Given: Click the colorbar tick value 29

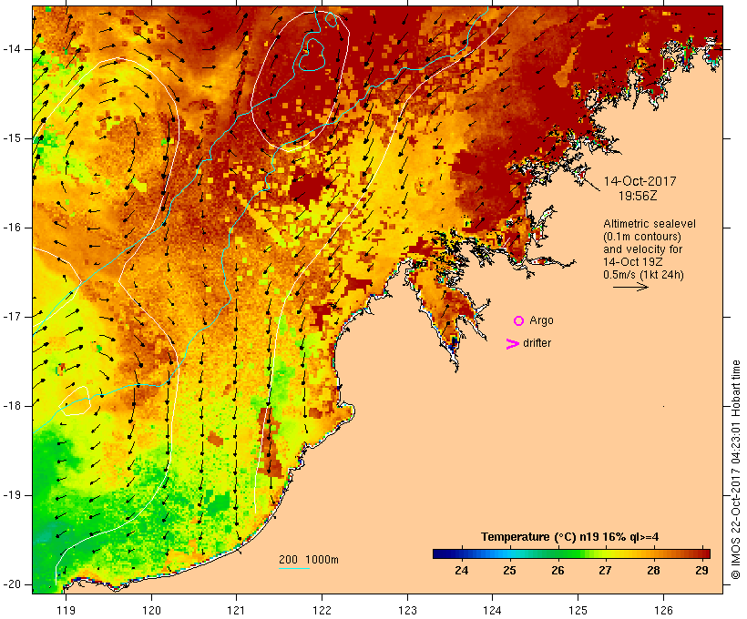Looking at the screenshot, I should coord(701,570).
